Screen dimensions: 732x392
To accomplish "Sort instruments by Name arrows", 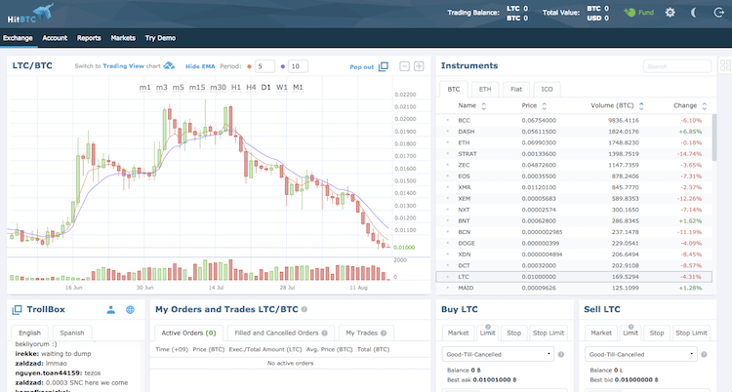I will 484,106.
